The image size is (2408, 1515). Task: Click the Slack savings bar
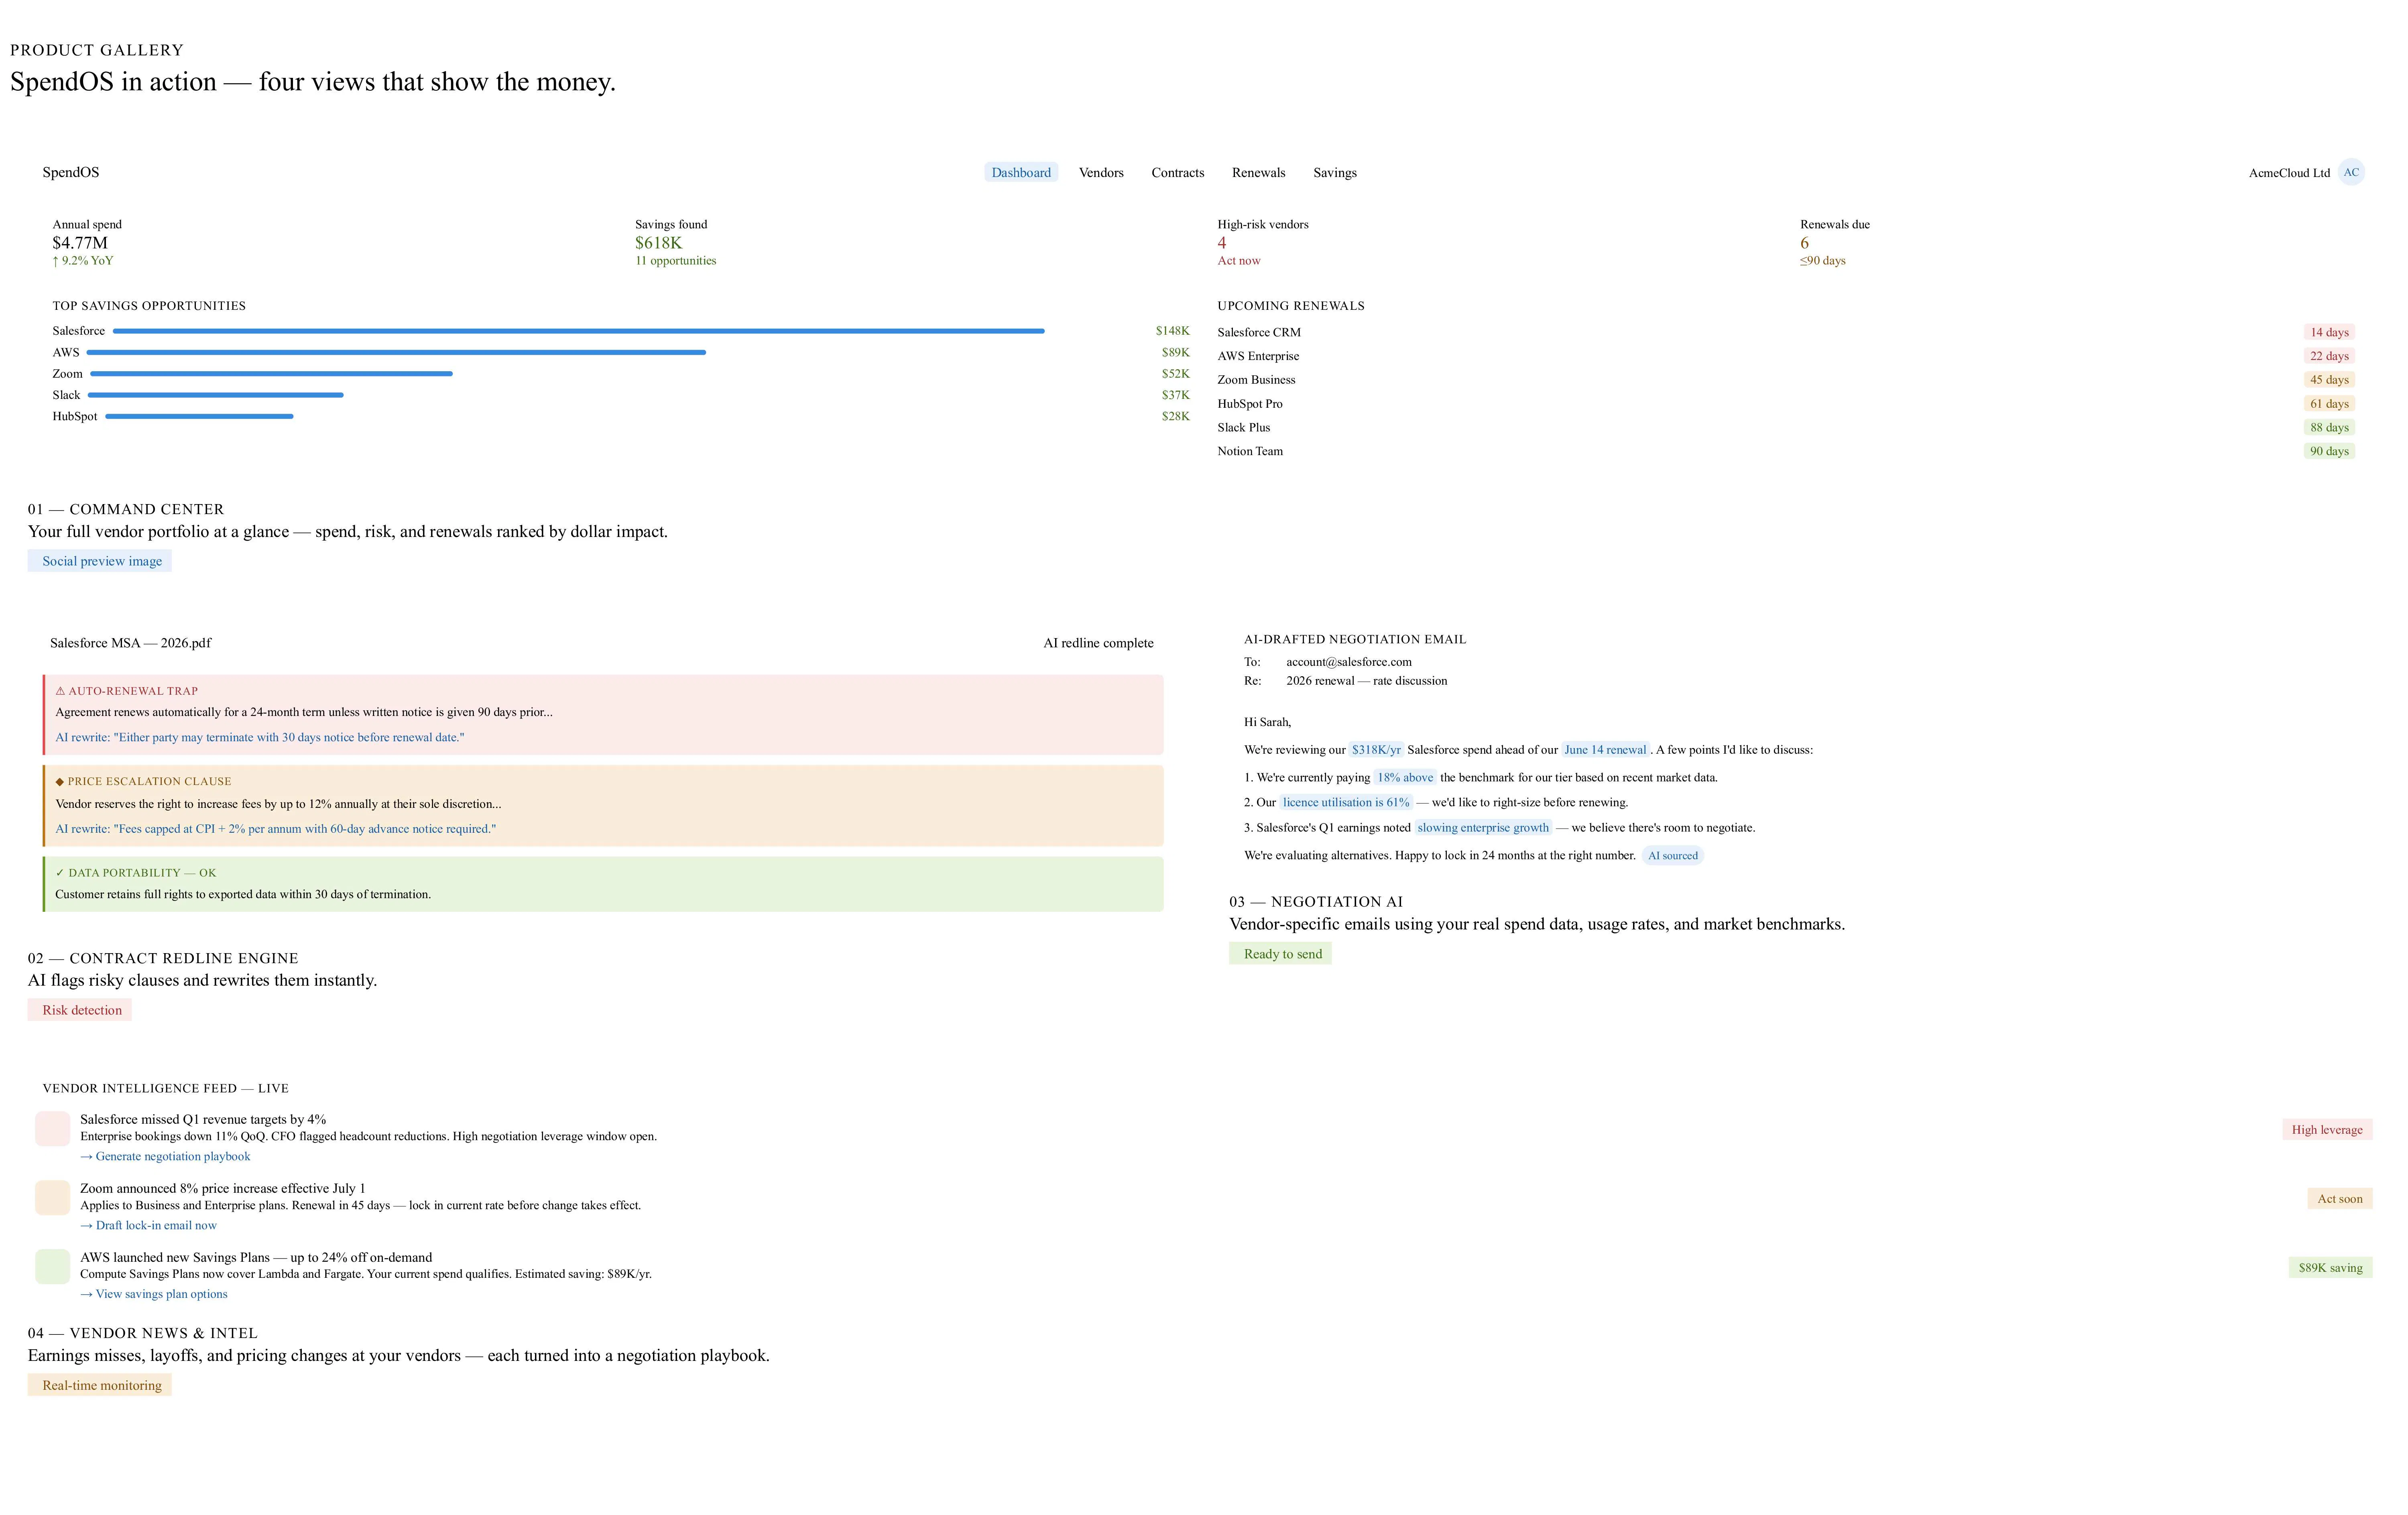tap(216, 395)
